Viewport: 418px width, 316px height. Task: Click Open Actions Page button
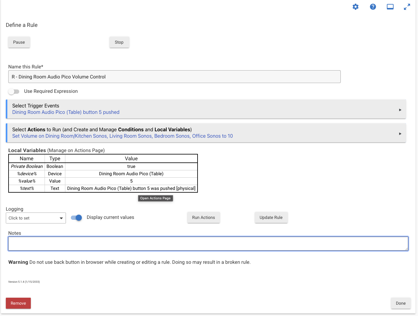pos(155,198)
